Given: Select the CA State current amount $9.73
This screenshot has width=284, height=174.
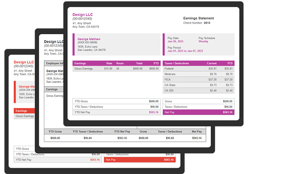Looking at the screenshot, I should [213, 85].
